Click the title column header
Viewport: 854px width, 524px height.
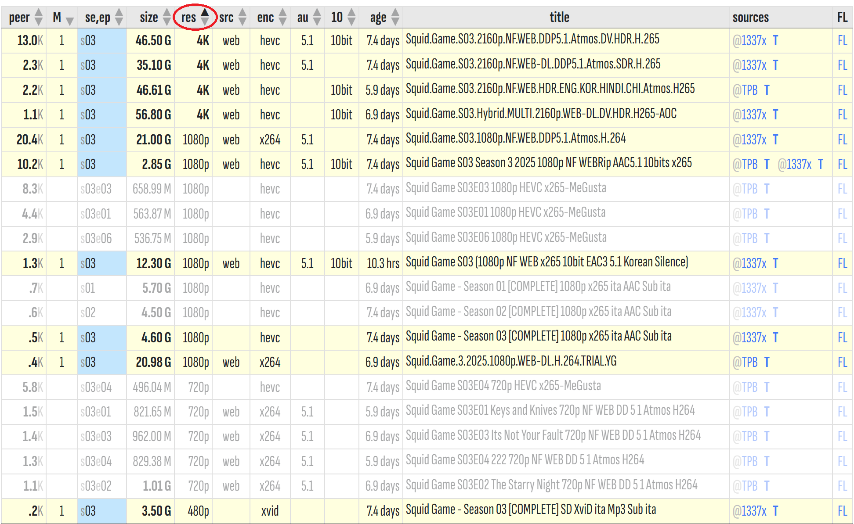point(559,18)
